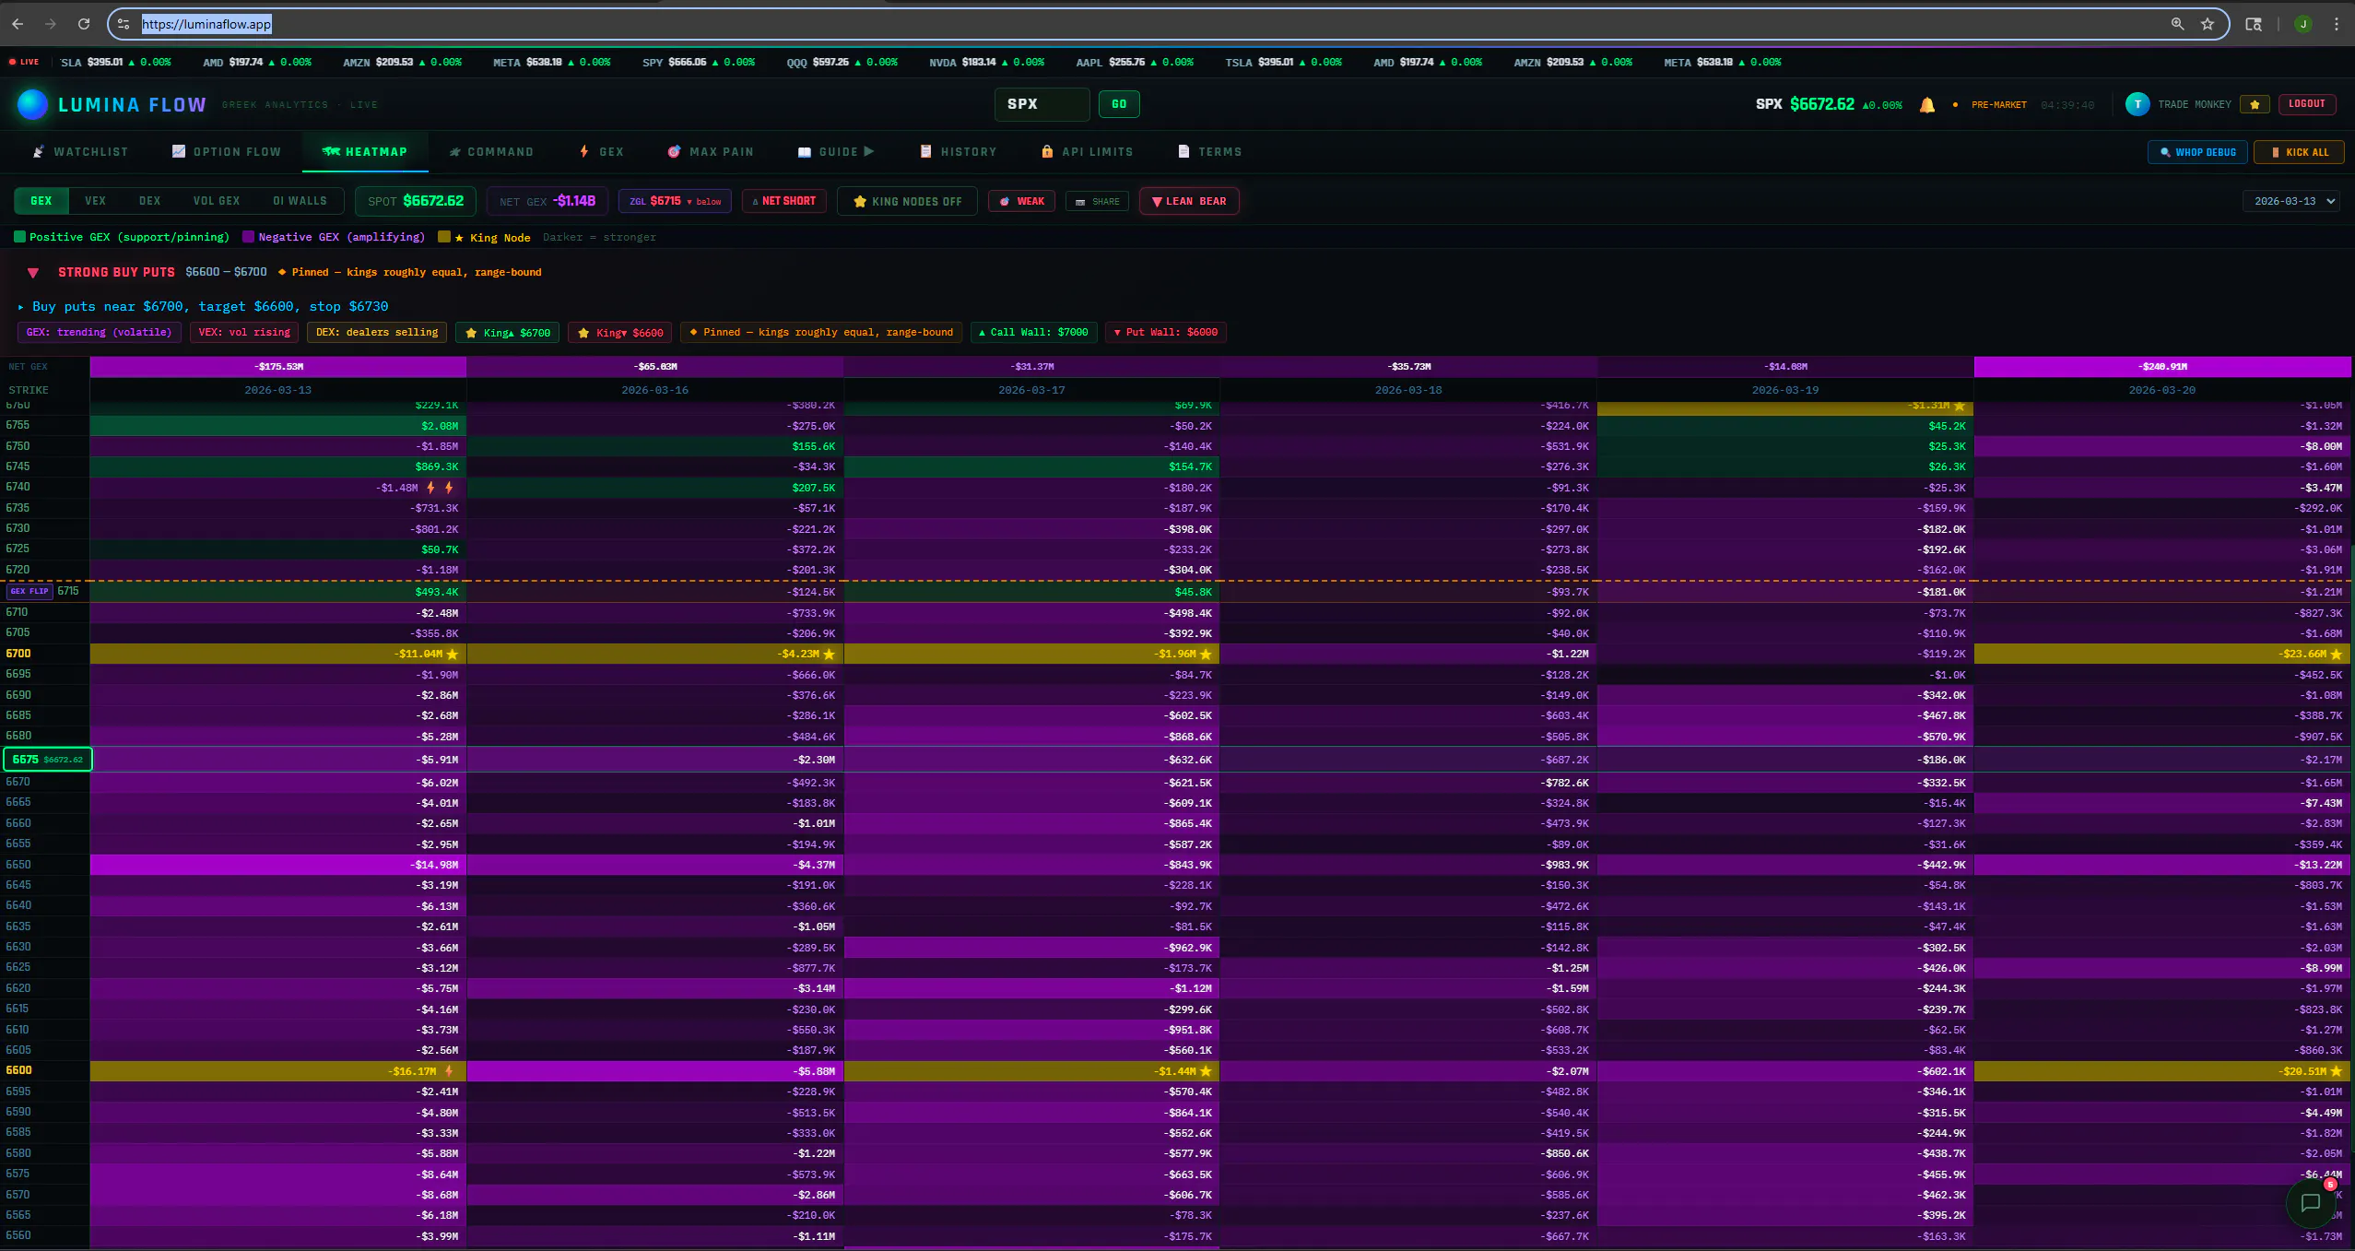2355x1251 pixels.
Task: Open the Watchlist tab
Action: point(80,151)
